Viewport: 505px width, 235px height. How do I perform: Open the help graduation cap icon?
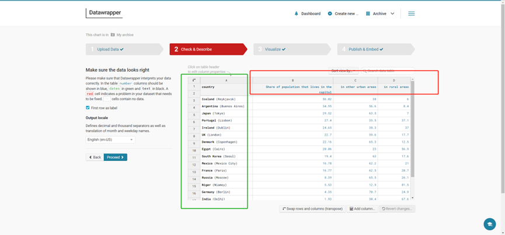[490, 224]
